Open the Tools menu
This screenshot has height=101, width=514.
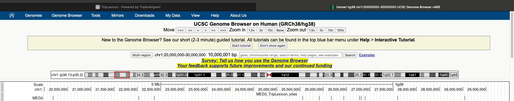coord(96,15)
